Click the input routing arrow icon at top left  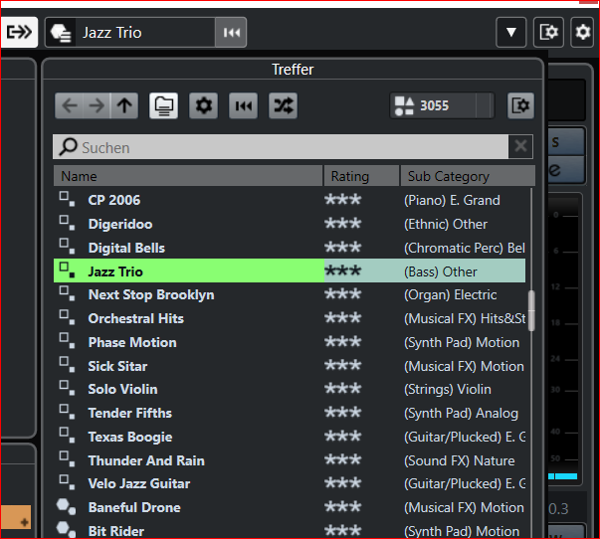[x=19, y=32]
